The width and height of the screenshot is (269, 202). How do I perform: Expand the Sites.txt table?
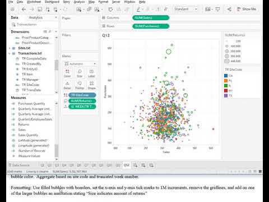[x=10, y=48]
